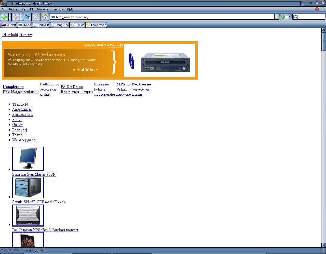Click status text Overfører data fra images.gfx.no
Image resolution: width=326 pixels, height=254 pixels.
click(x=24, y=250)
